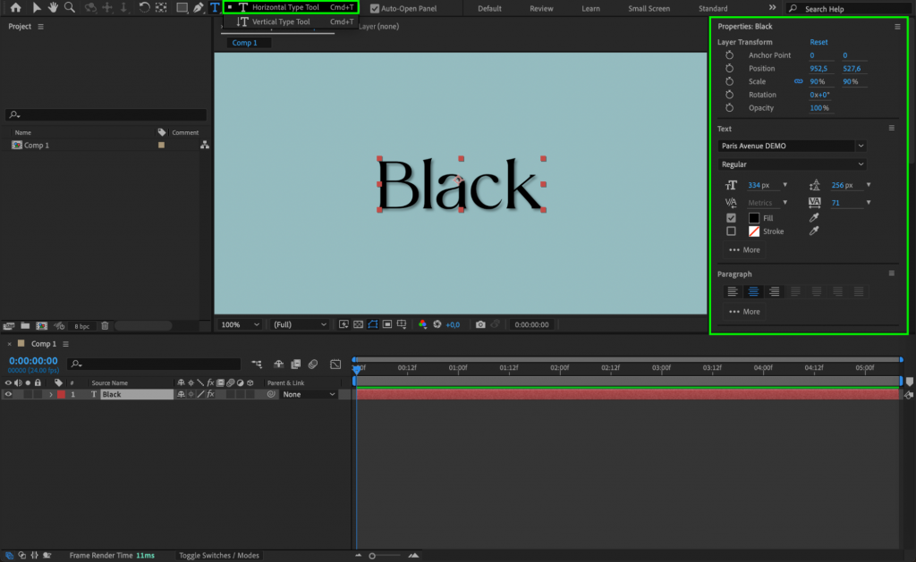The width and height of the screenshot is (916, 562).
Task: Change the Parent & Link dropdown from None
Action: point(308,393)
